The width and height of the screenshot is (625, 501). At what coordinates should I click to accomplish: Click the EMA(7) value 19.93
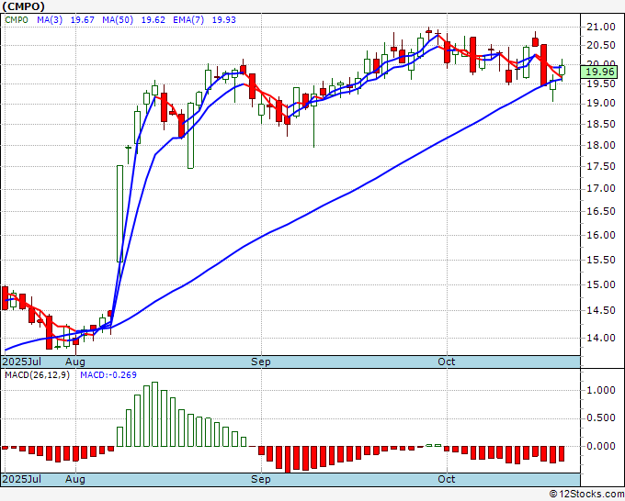coord(224,20)
